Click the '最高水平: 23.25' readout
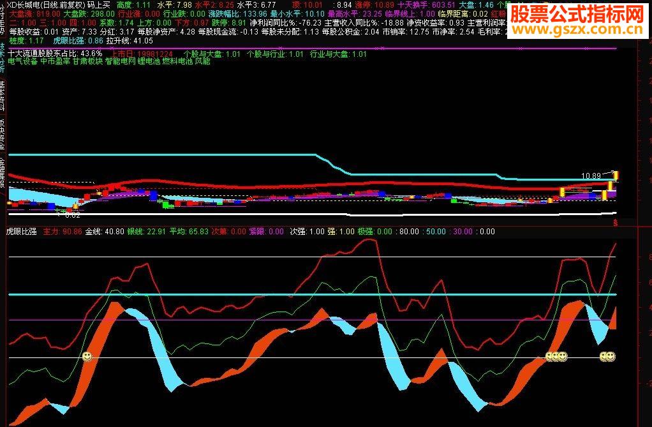The image size is (652, 427). [x=355, y=14]
